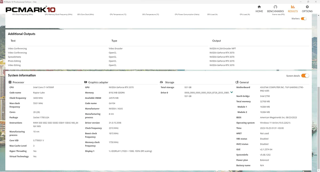
Task: Click GPU Temperature (°C) legend label
Action: (x=150, y=14)
